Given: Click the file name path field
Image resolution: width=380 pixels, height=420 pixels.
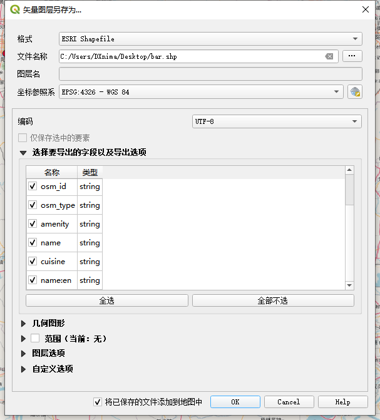Looking at the screenshot, I should point(198,56).
